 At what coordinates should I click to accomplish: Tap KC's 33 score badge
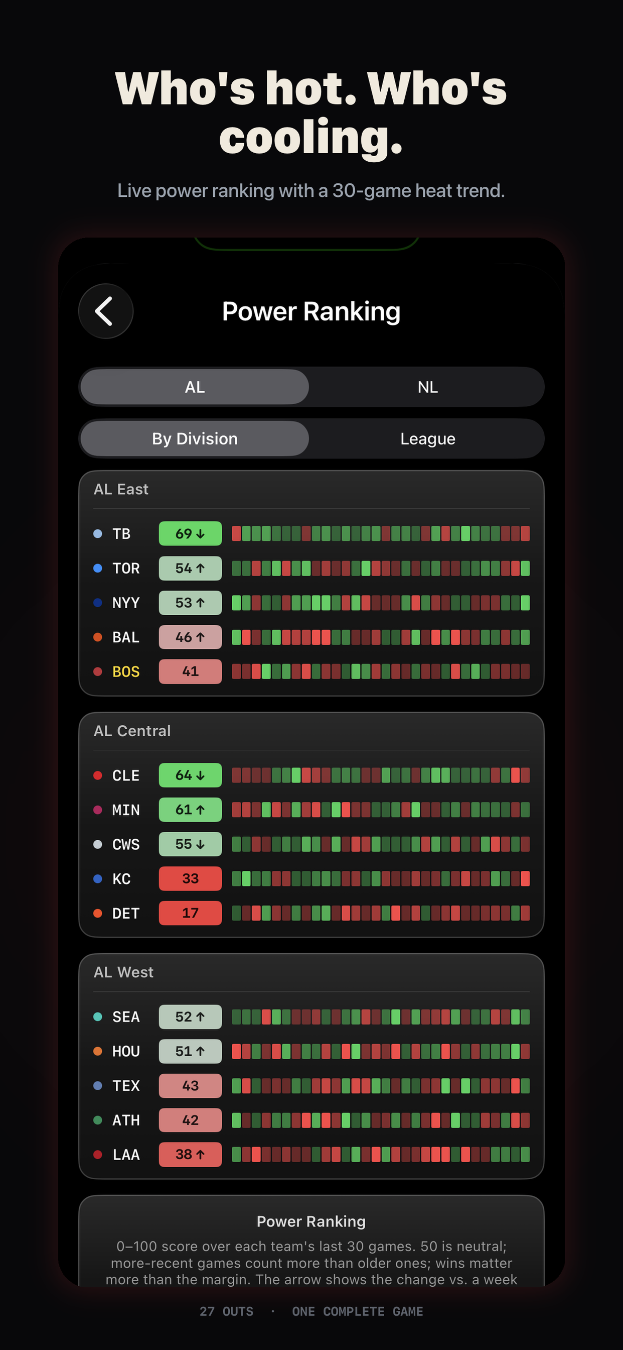tap(190, 878)
